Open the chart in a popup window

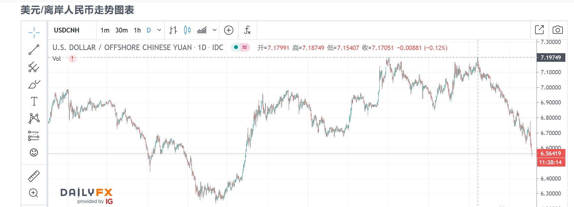(539, 30)
